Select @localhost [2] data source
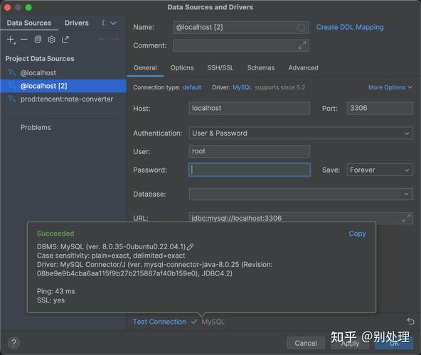 coord(63,86)
